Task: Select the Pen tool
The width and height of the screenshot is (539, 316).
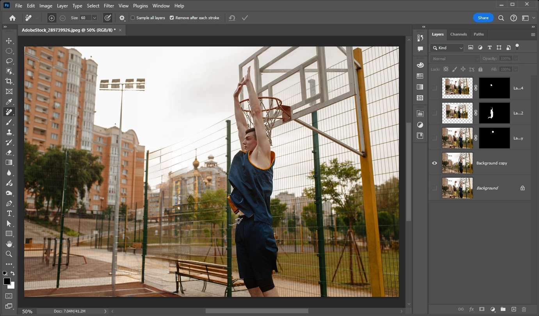Action: point(9,204)
